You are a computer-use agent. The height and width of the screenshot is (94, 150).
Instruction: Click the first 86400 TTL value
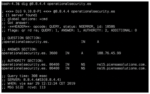click(x=54, y=65)
